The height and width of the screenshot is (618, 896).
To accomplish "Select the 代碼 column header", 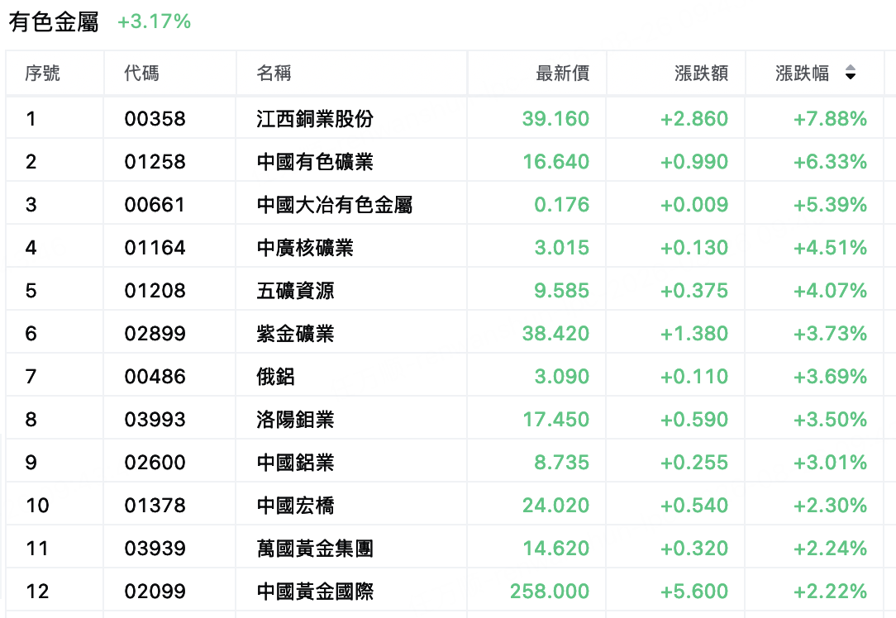I will click(141, 73).
